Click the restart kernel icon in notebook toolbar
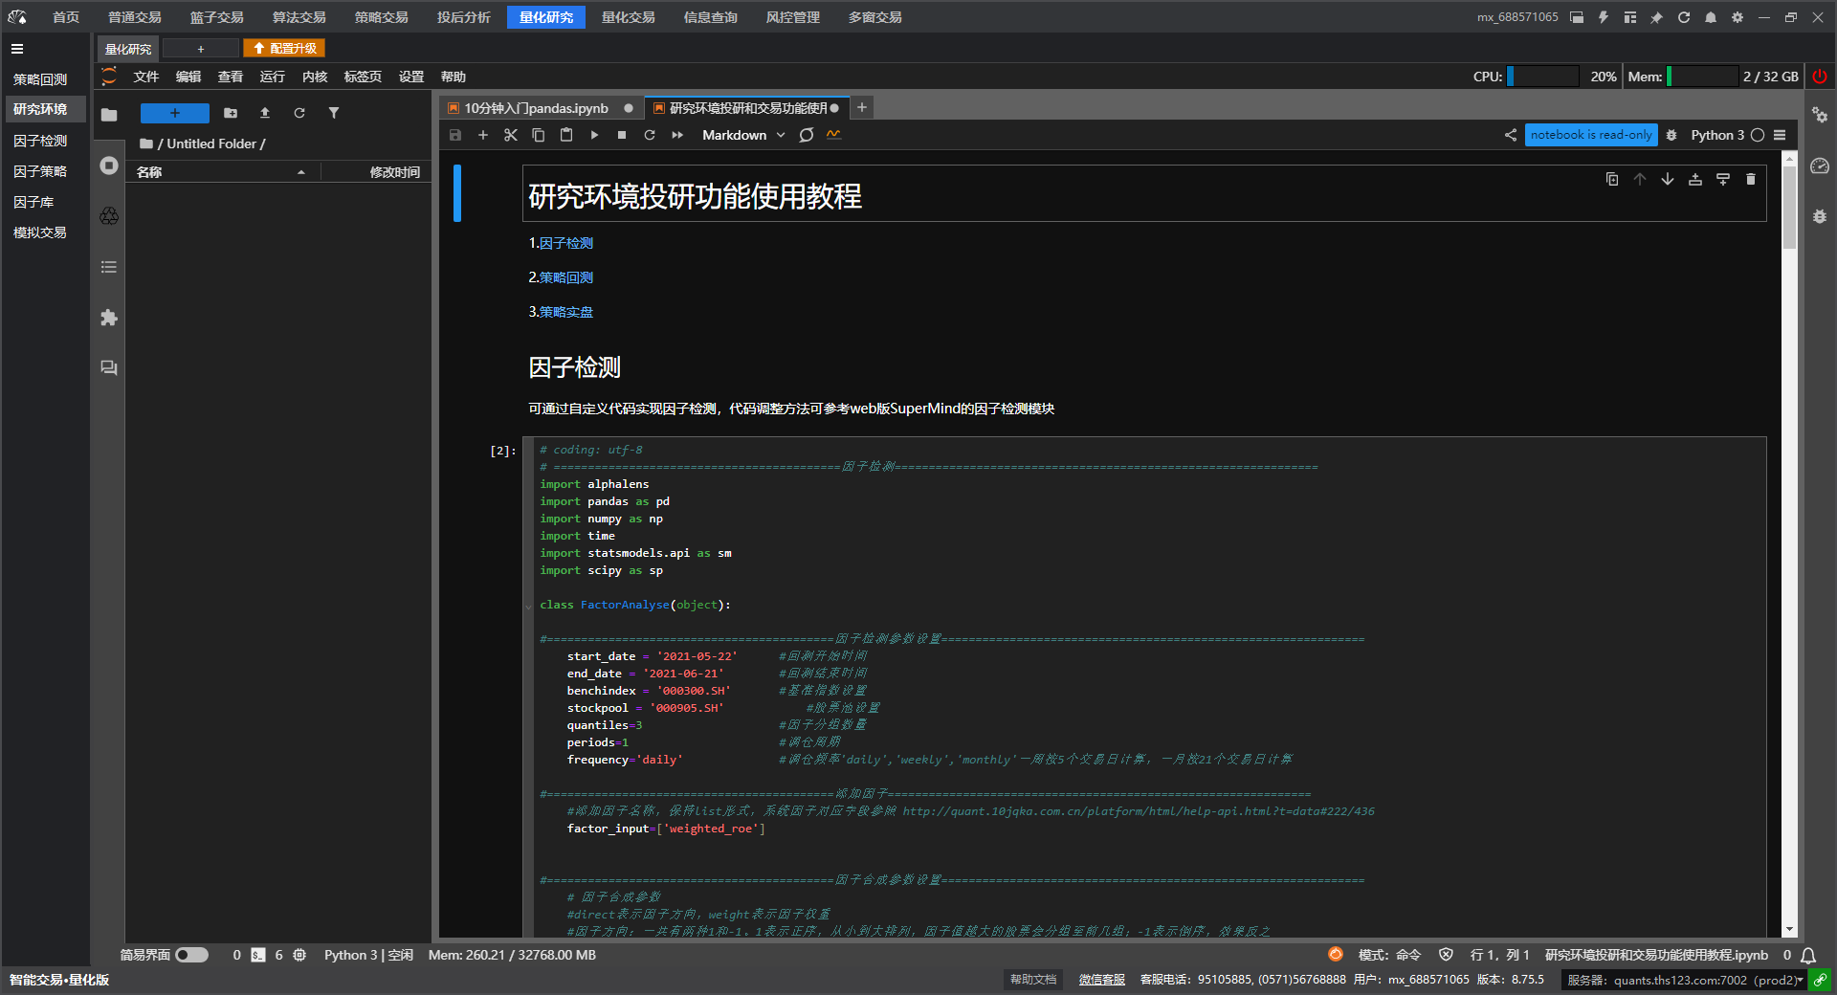Viewport: 1837px width, 995px height. coord(650,135)
